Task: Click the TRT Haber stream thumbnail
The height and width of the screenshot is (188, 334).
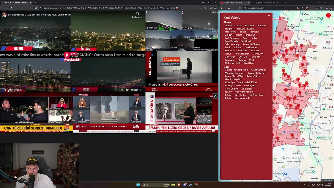Action: click(x=109, y=113)
